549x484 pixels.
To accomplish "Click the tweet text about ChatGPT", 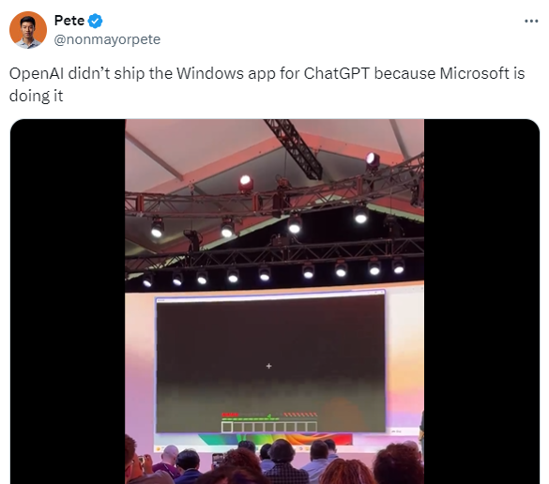I will coord(267,84).
